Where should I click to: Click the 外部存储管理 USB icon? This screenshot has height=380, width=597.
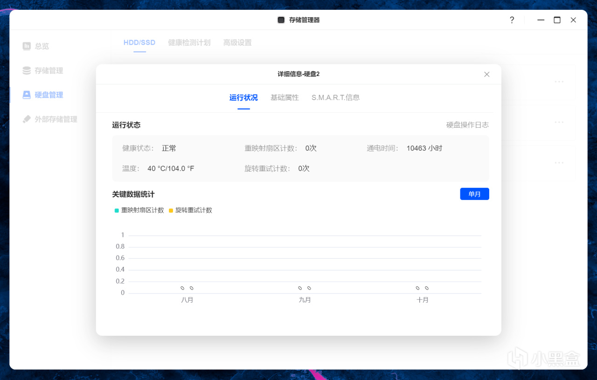[27, 119]
